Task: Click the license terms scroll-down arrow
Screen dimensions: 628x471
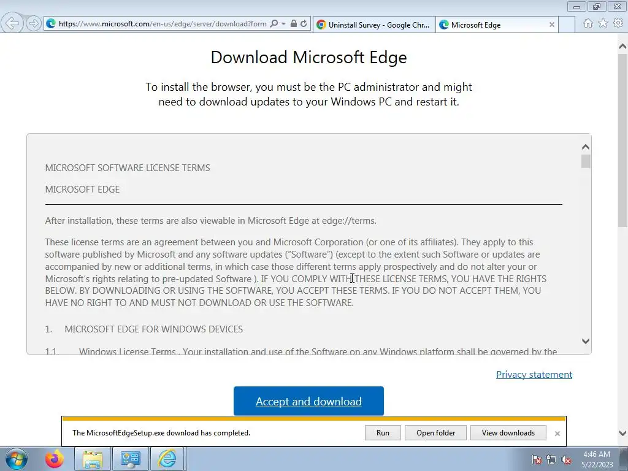Action: (586, 341)
